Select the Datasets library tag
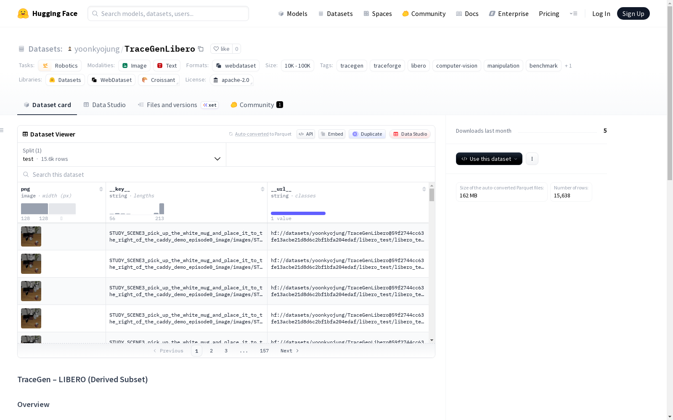Viewport: 673px width, 420px height. (x=65, y=80)
